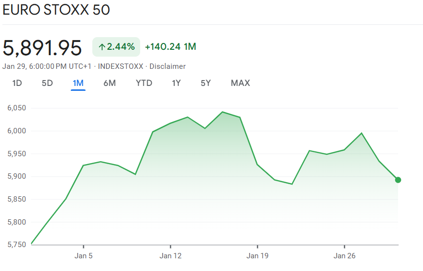This screenshot has width=423, height=271.
Task: Click the 6,000 y-axis value label
Action: pyautogui.click(x=17, y=131)
